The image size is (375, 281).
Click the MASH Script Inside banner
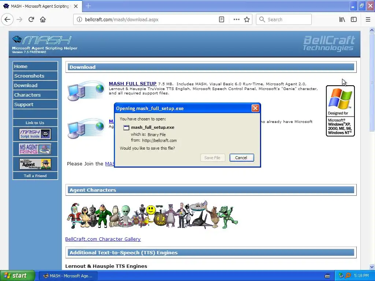(x=35, y=134)
